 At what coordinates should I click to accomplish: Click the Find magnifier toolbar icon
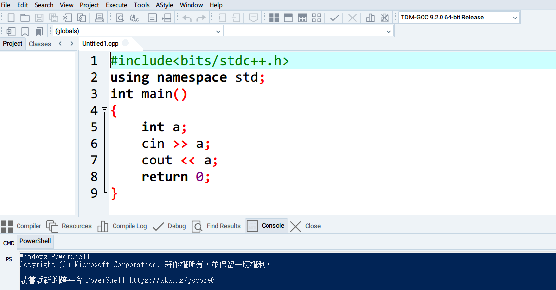[x=119, y=18]
